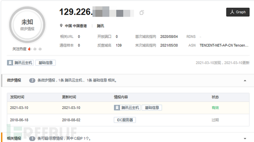Click the 未知 verdict circle

(27, 25)
